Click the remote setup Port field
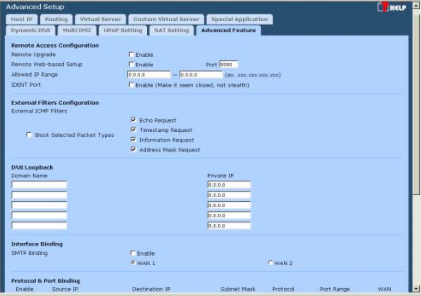Viewport: 421px width, 296px height. point(229,64)
